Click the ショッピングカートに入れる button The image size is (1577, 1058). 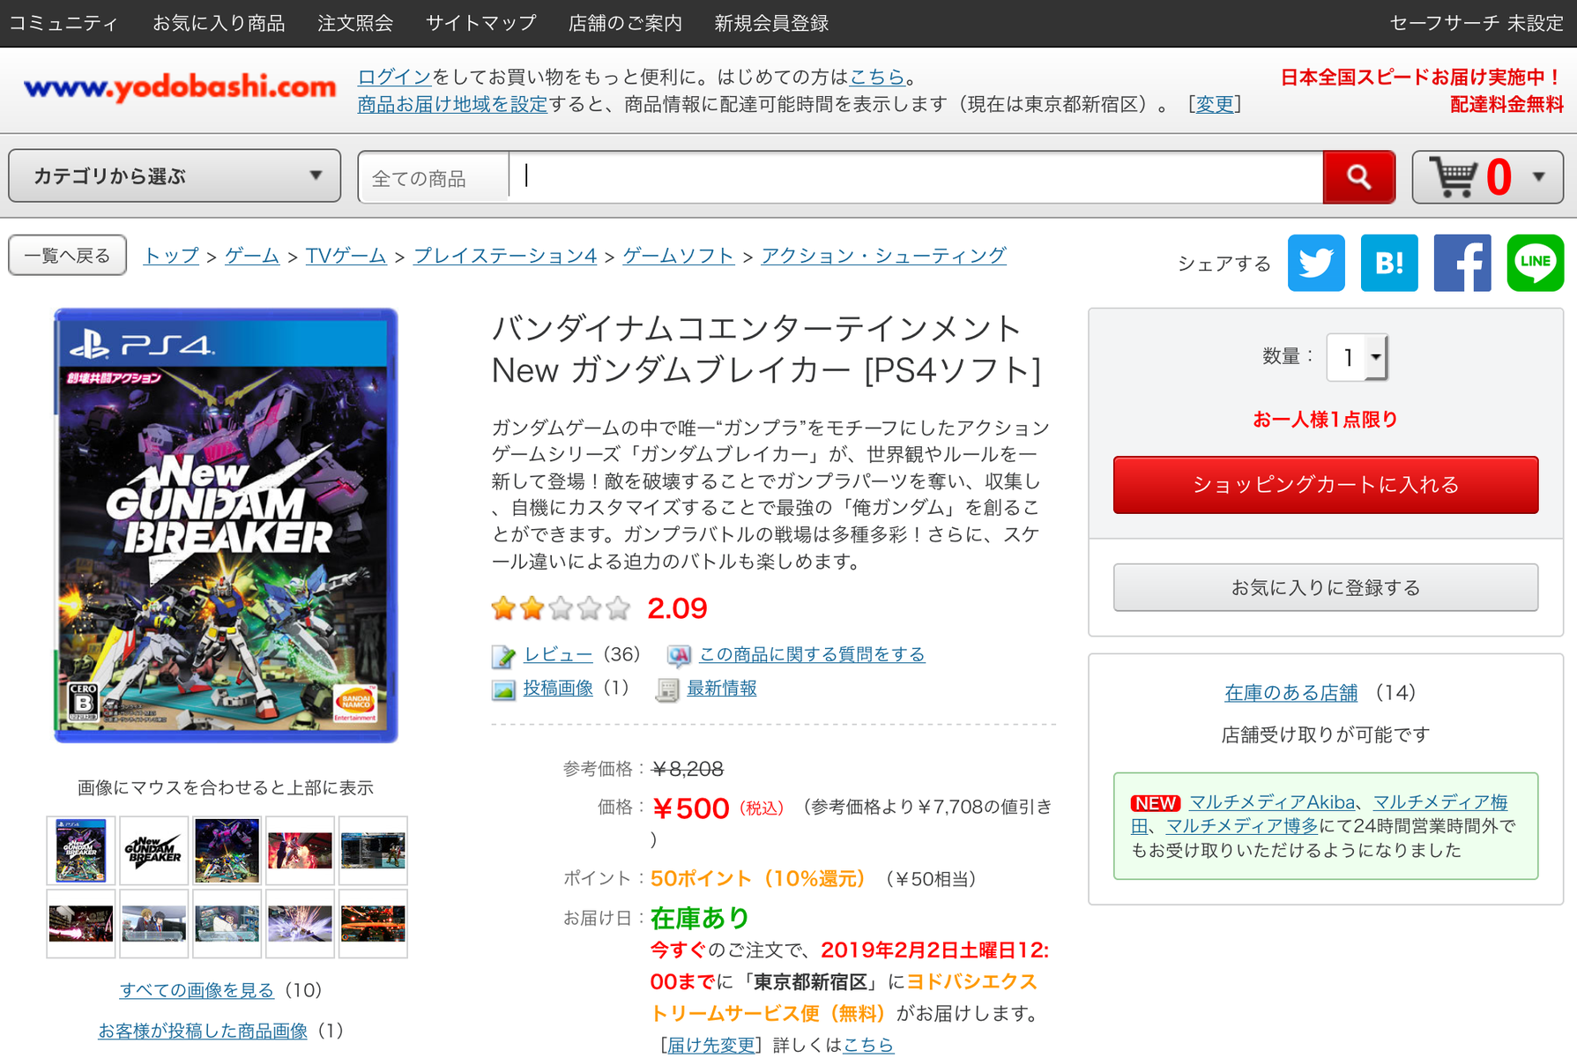1326,485
